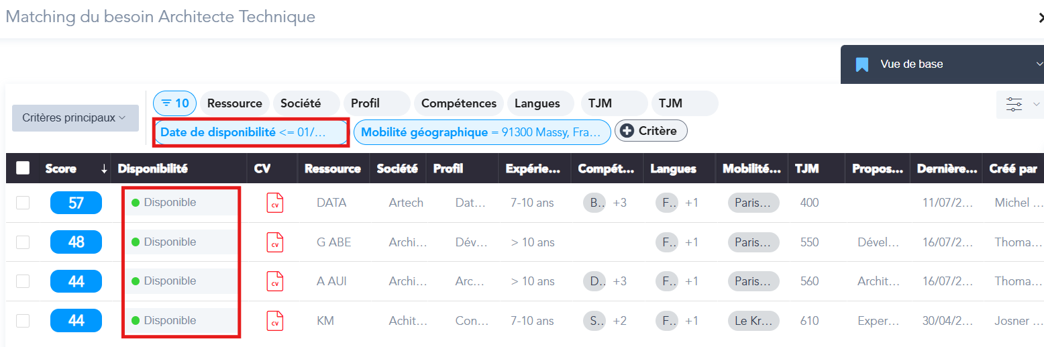The height and width of the screenshot is (347, 1044).
Task: Open the column settings sliders icon
Action: click(1014, 104)
